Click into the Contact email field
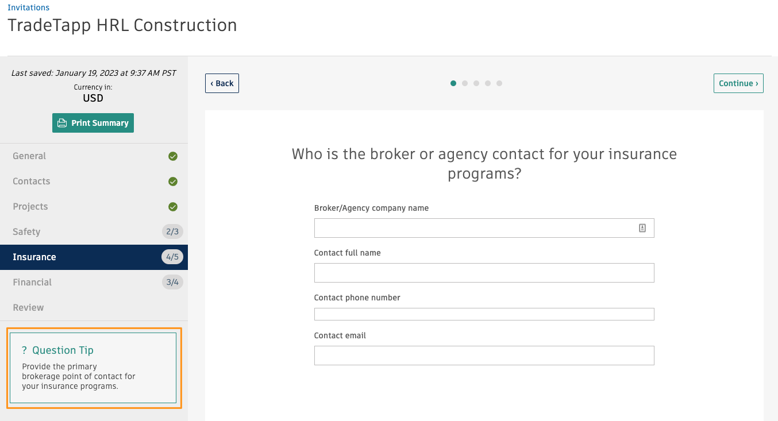 pos(484,356)
